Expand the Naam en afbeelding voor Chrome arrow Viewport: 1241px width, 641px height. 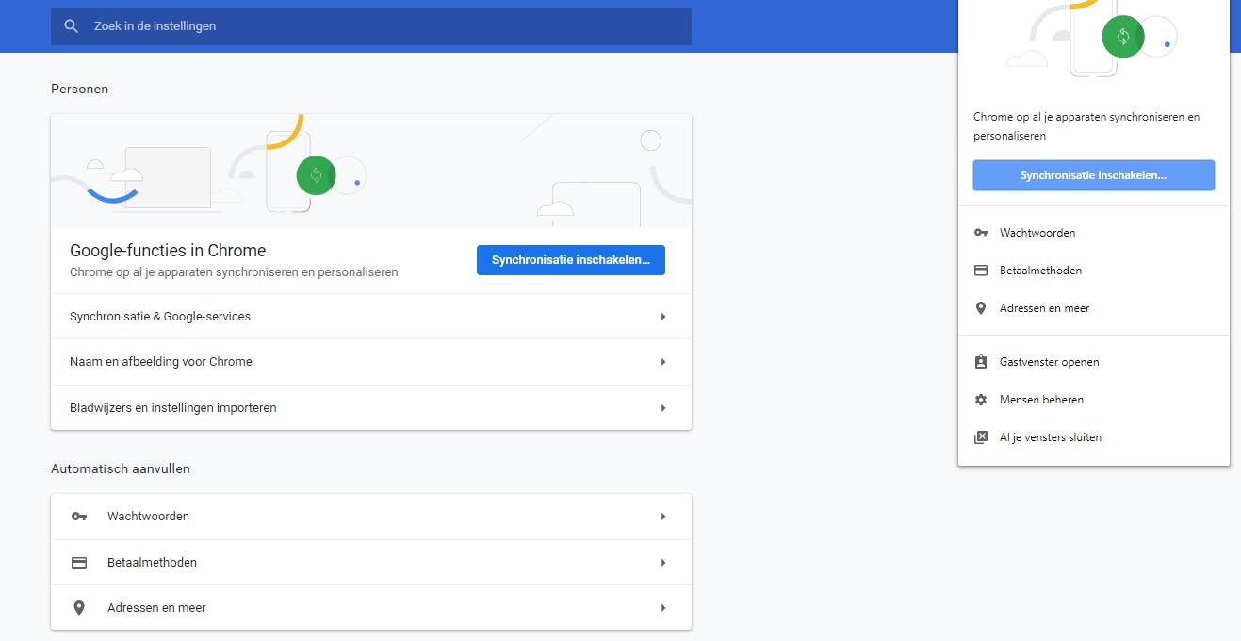coord(663,362)
